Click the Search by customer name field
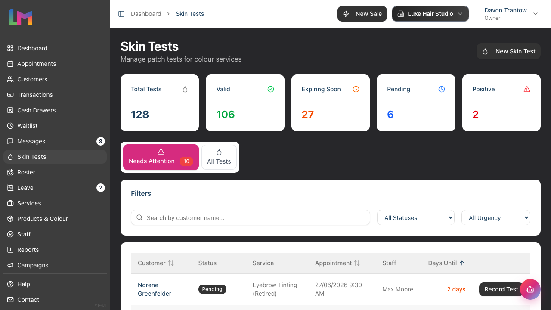 [251, 217]
